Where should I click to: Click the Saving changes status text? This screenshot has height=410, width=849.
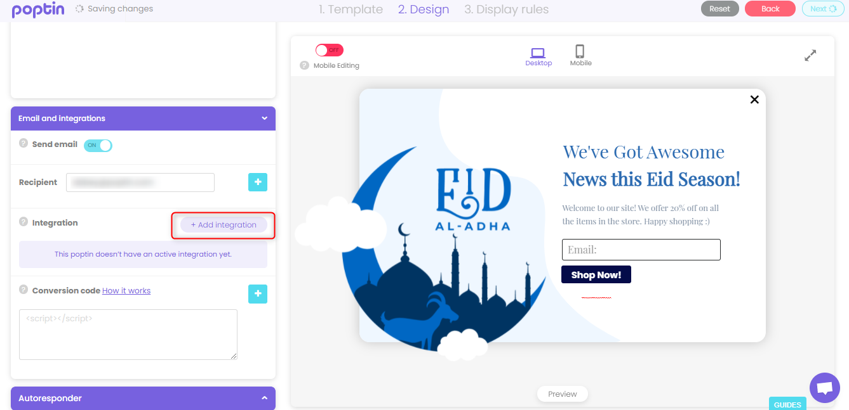(121, 9)
